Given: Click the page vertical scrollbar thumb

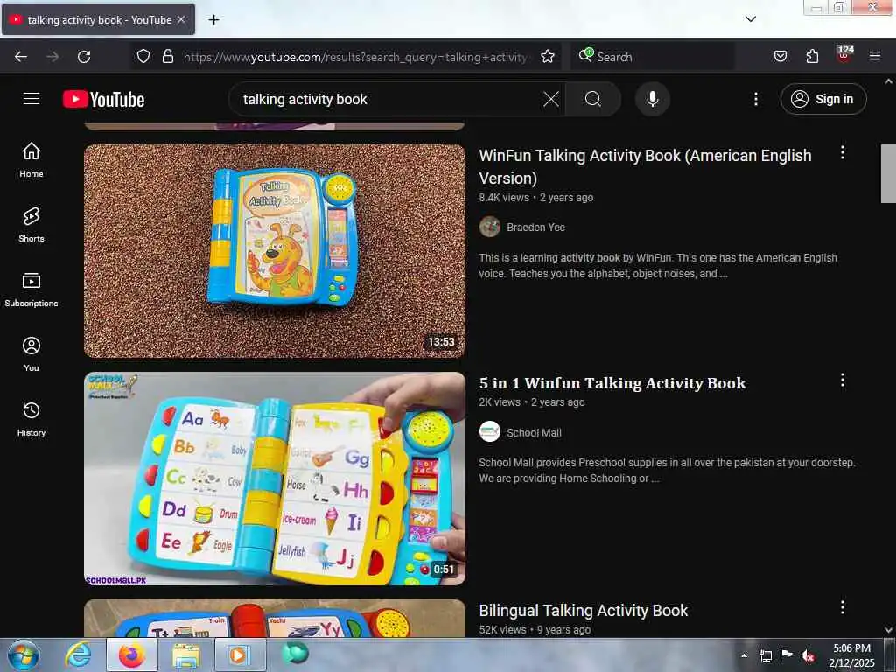Looking at the screenshot, I should coord(888,173).
